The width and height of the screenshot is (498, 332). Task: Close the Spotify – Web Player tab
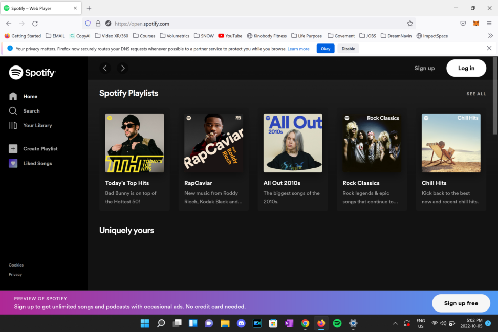(75, 8)
